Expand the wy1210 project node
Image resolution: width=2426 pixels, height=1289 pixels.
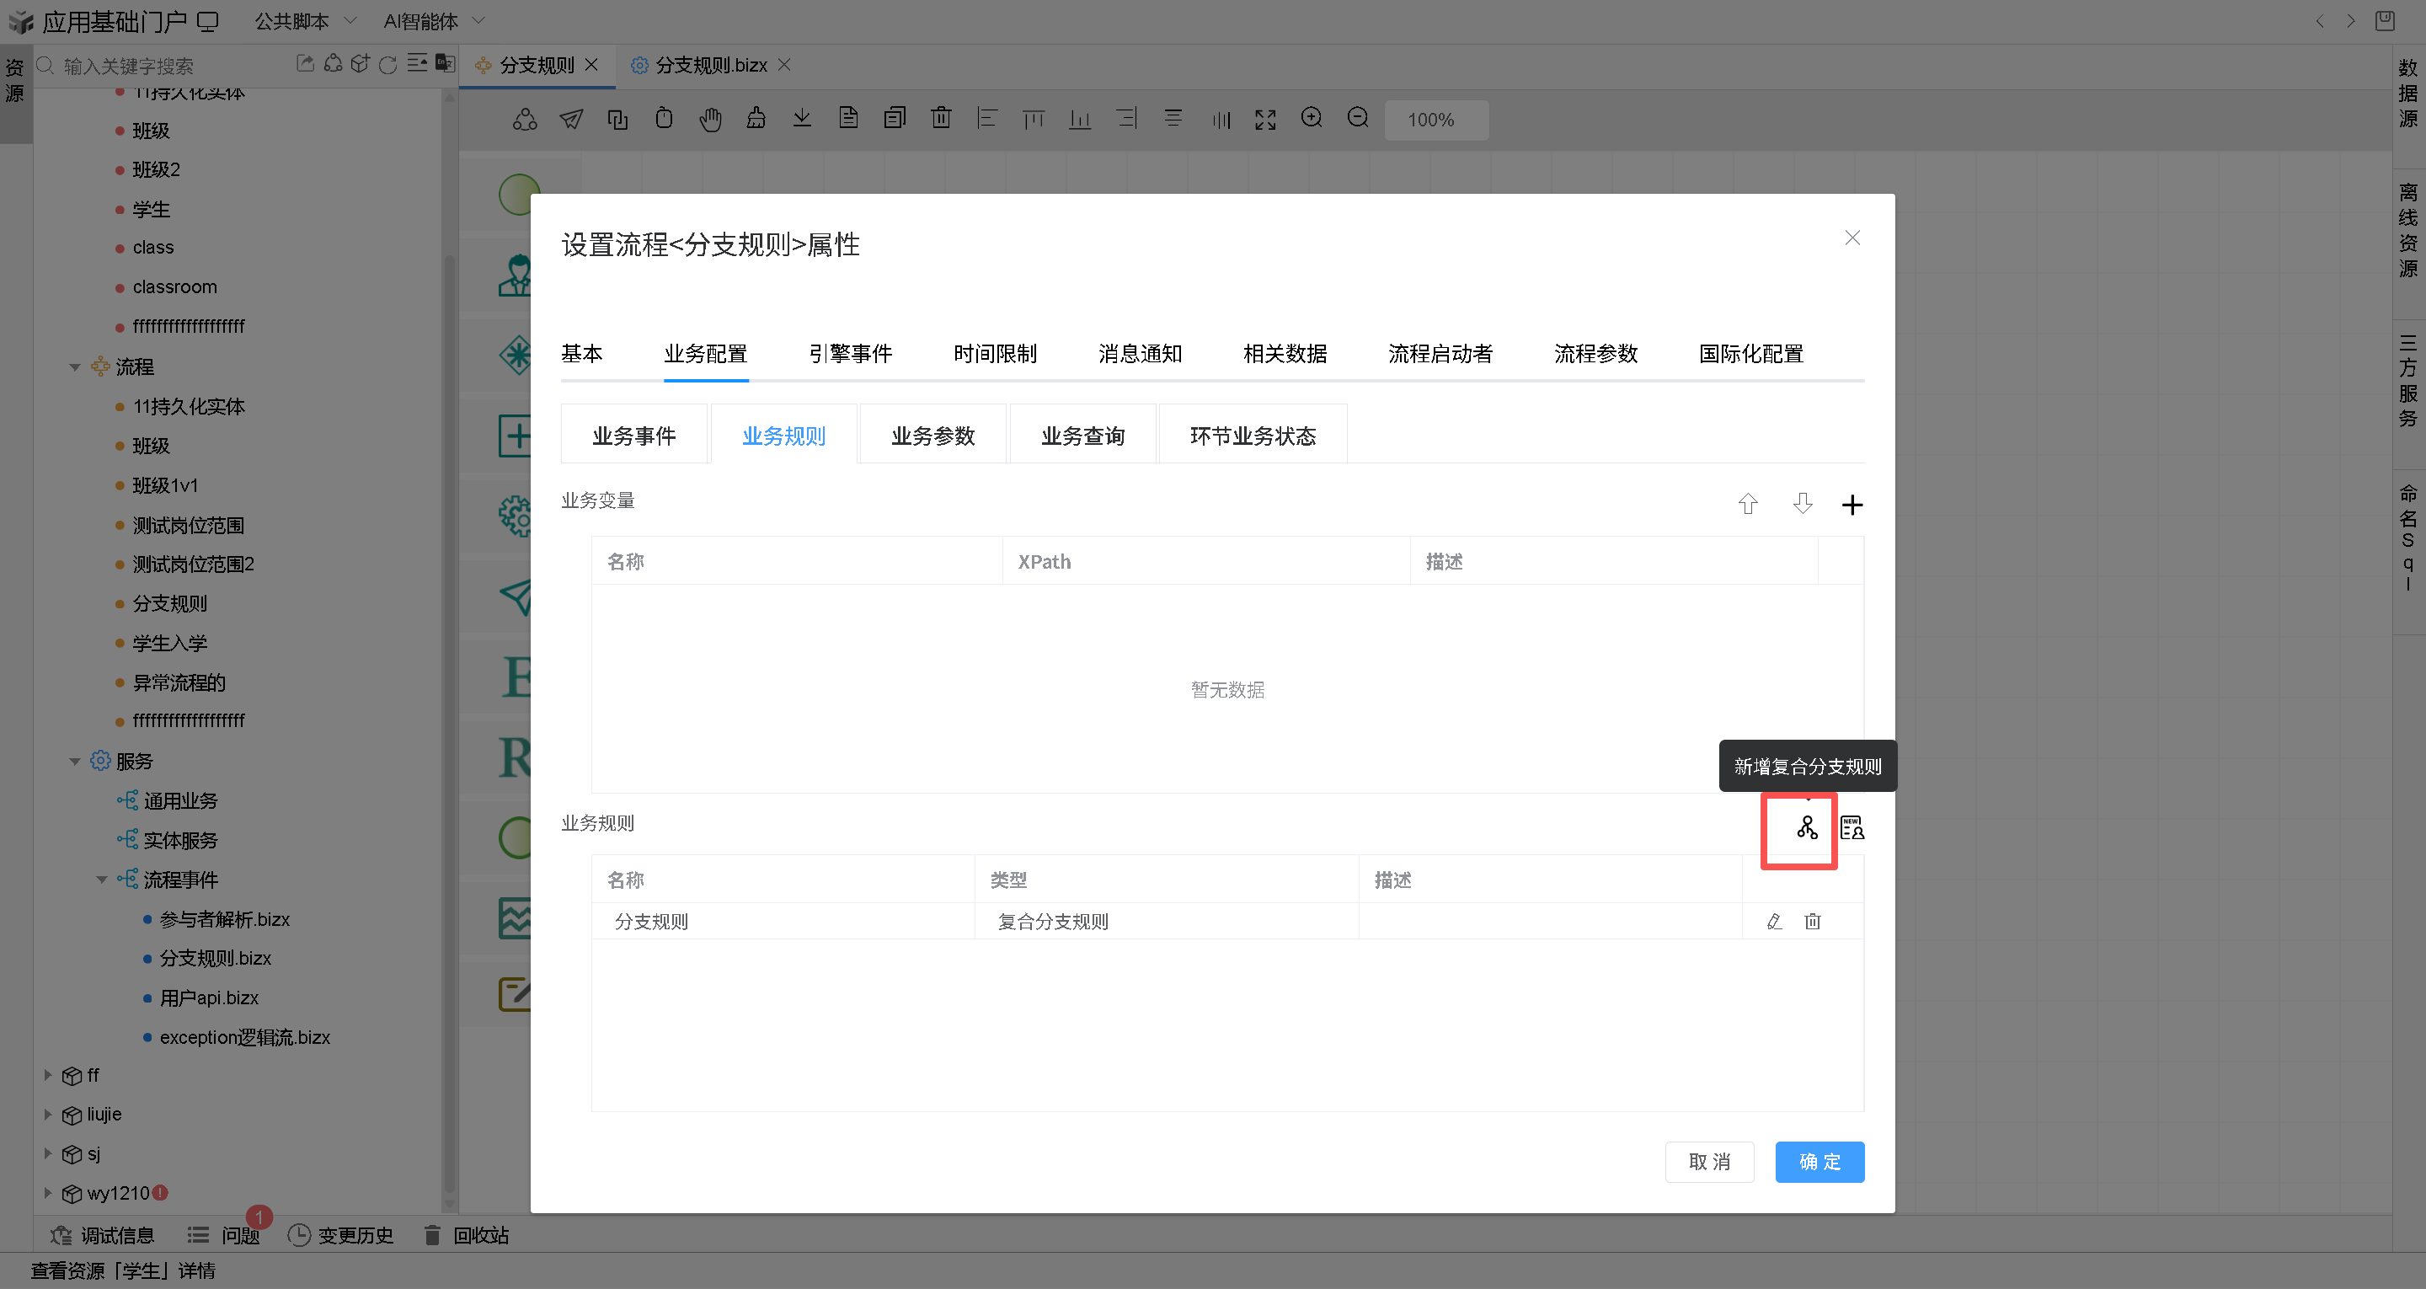(x=48, y=1193)
